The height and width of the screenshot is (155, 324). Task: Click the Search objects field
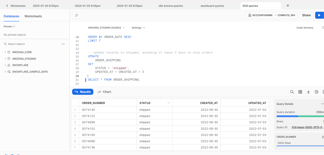coord(32,44)
